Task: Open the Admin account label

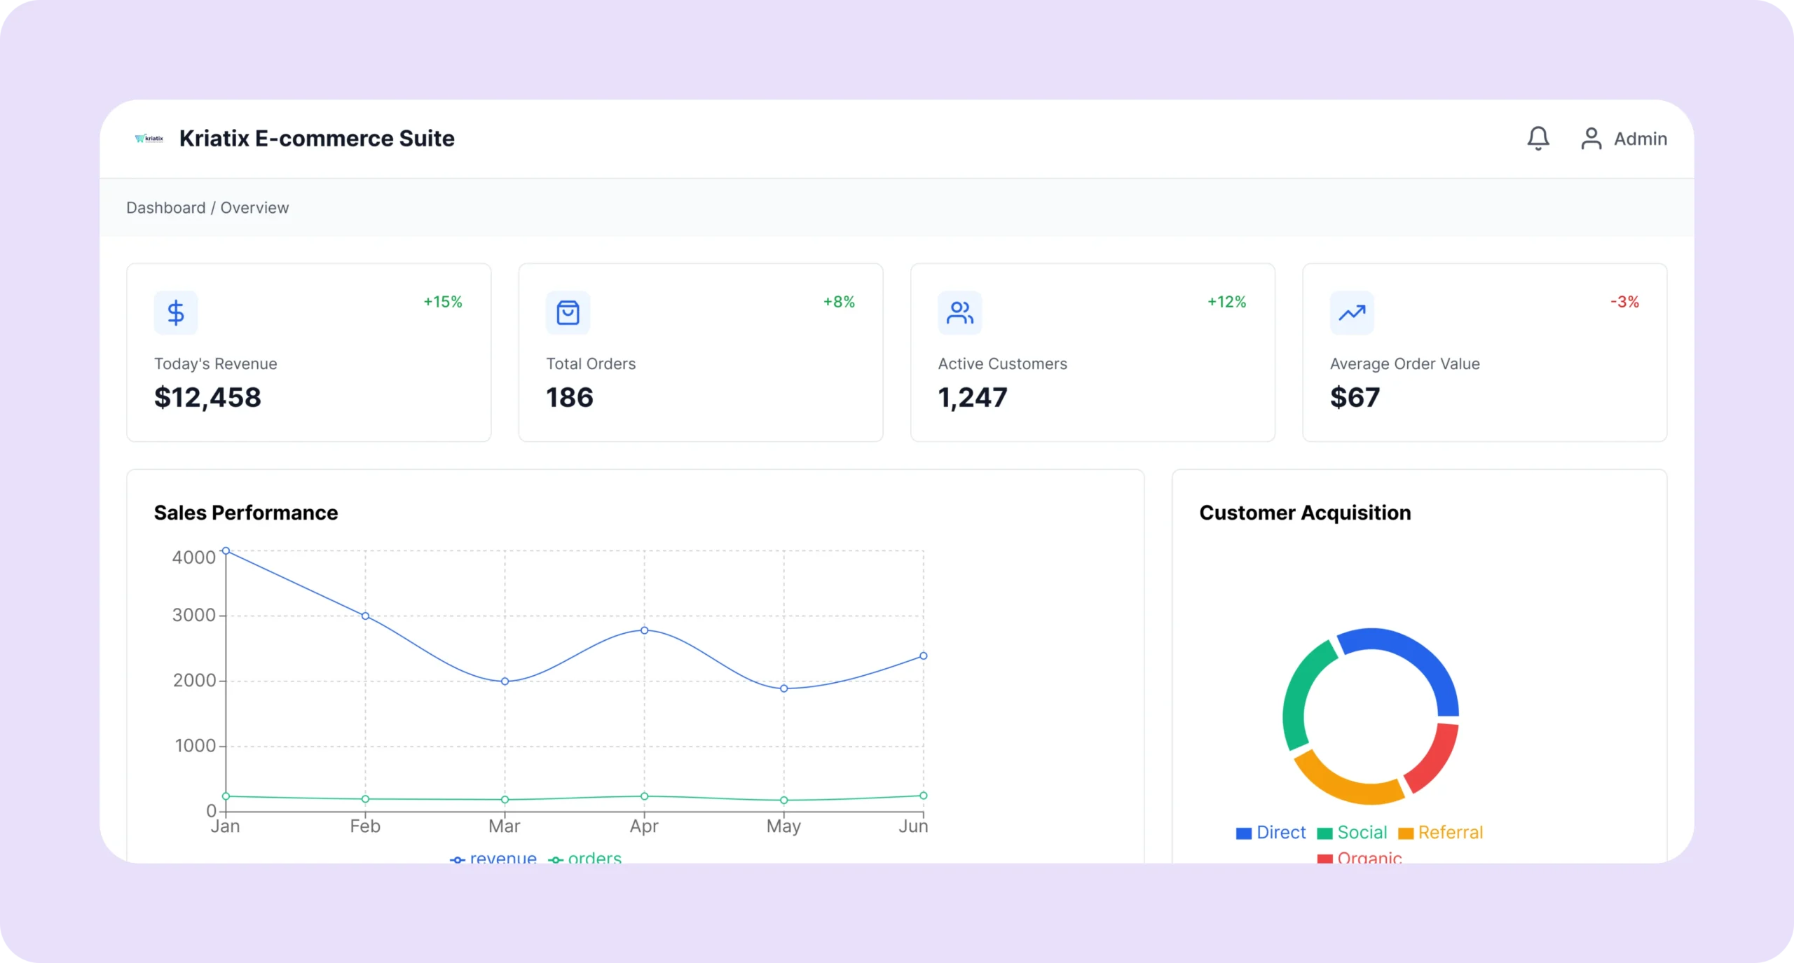Action: point(1640,139)
